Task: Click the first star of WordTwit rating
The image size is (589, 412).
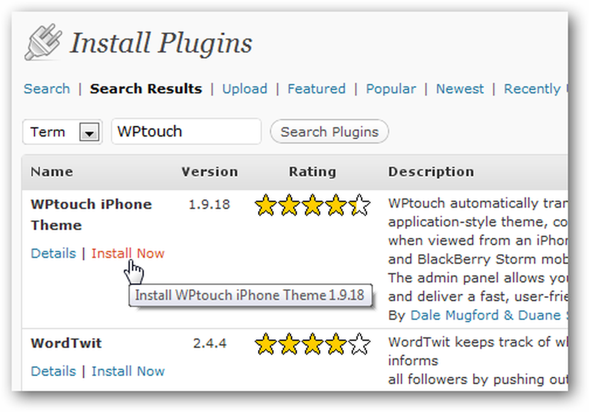Action: tap(266, 344)
